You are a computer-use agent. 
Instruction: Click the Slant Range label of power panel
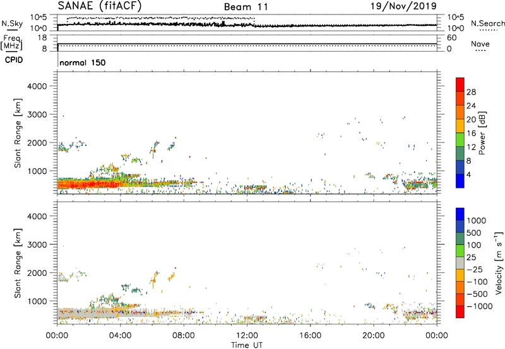tap(18, 133)
